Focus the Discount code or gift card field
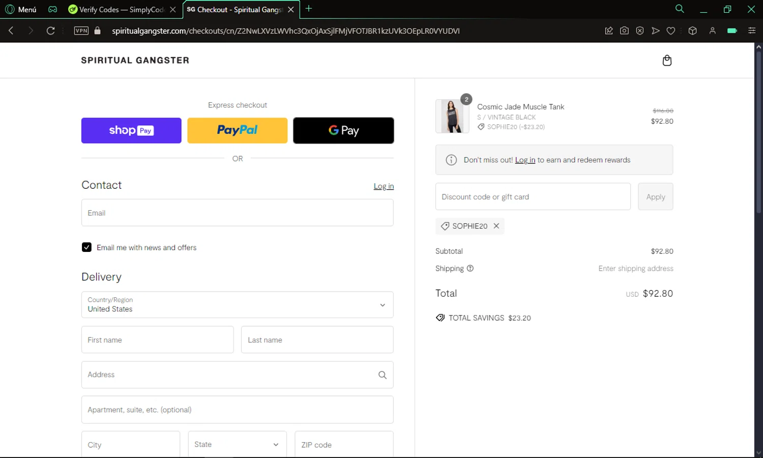This screenshot has height=458, width=763. click(x=533, y=196)
